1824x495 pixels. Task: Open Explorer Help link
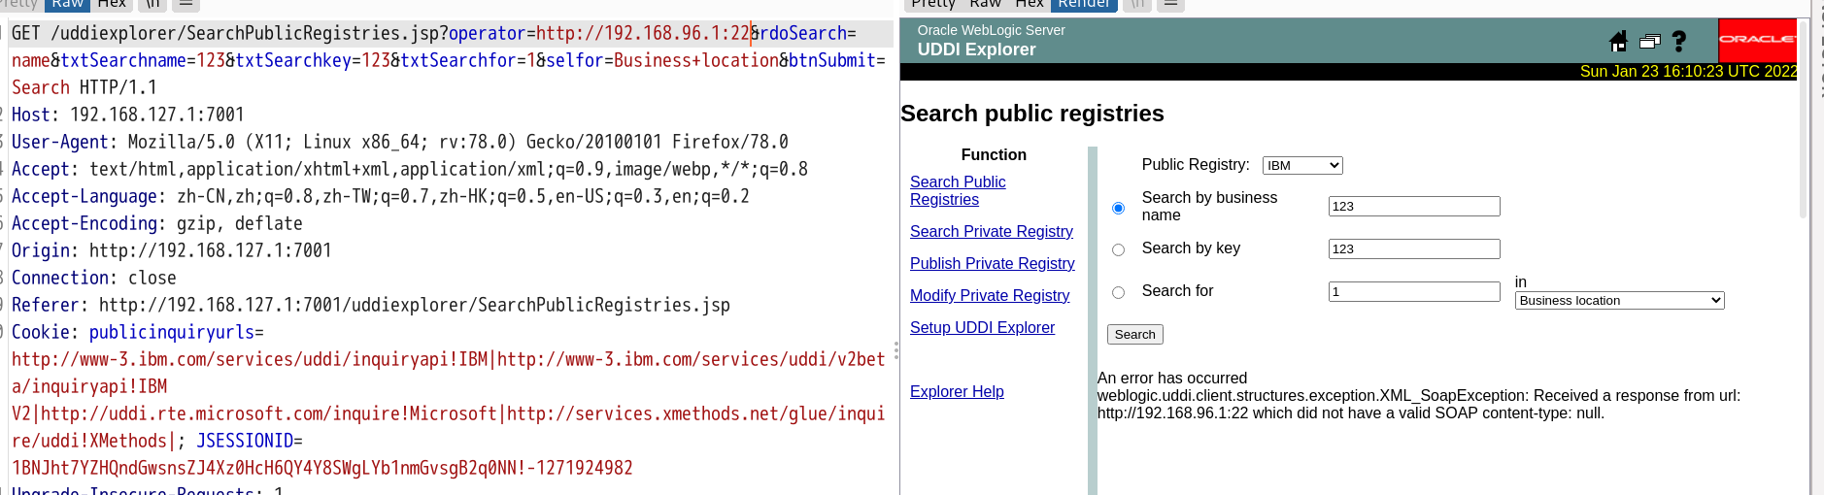(957, 391)
